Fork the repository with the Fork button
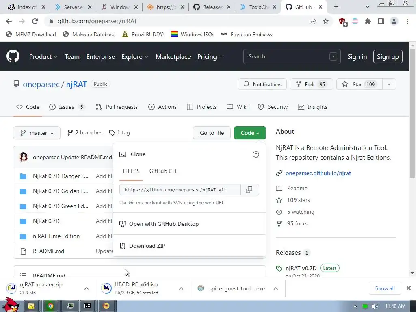 (x=312, y=84)
